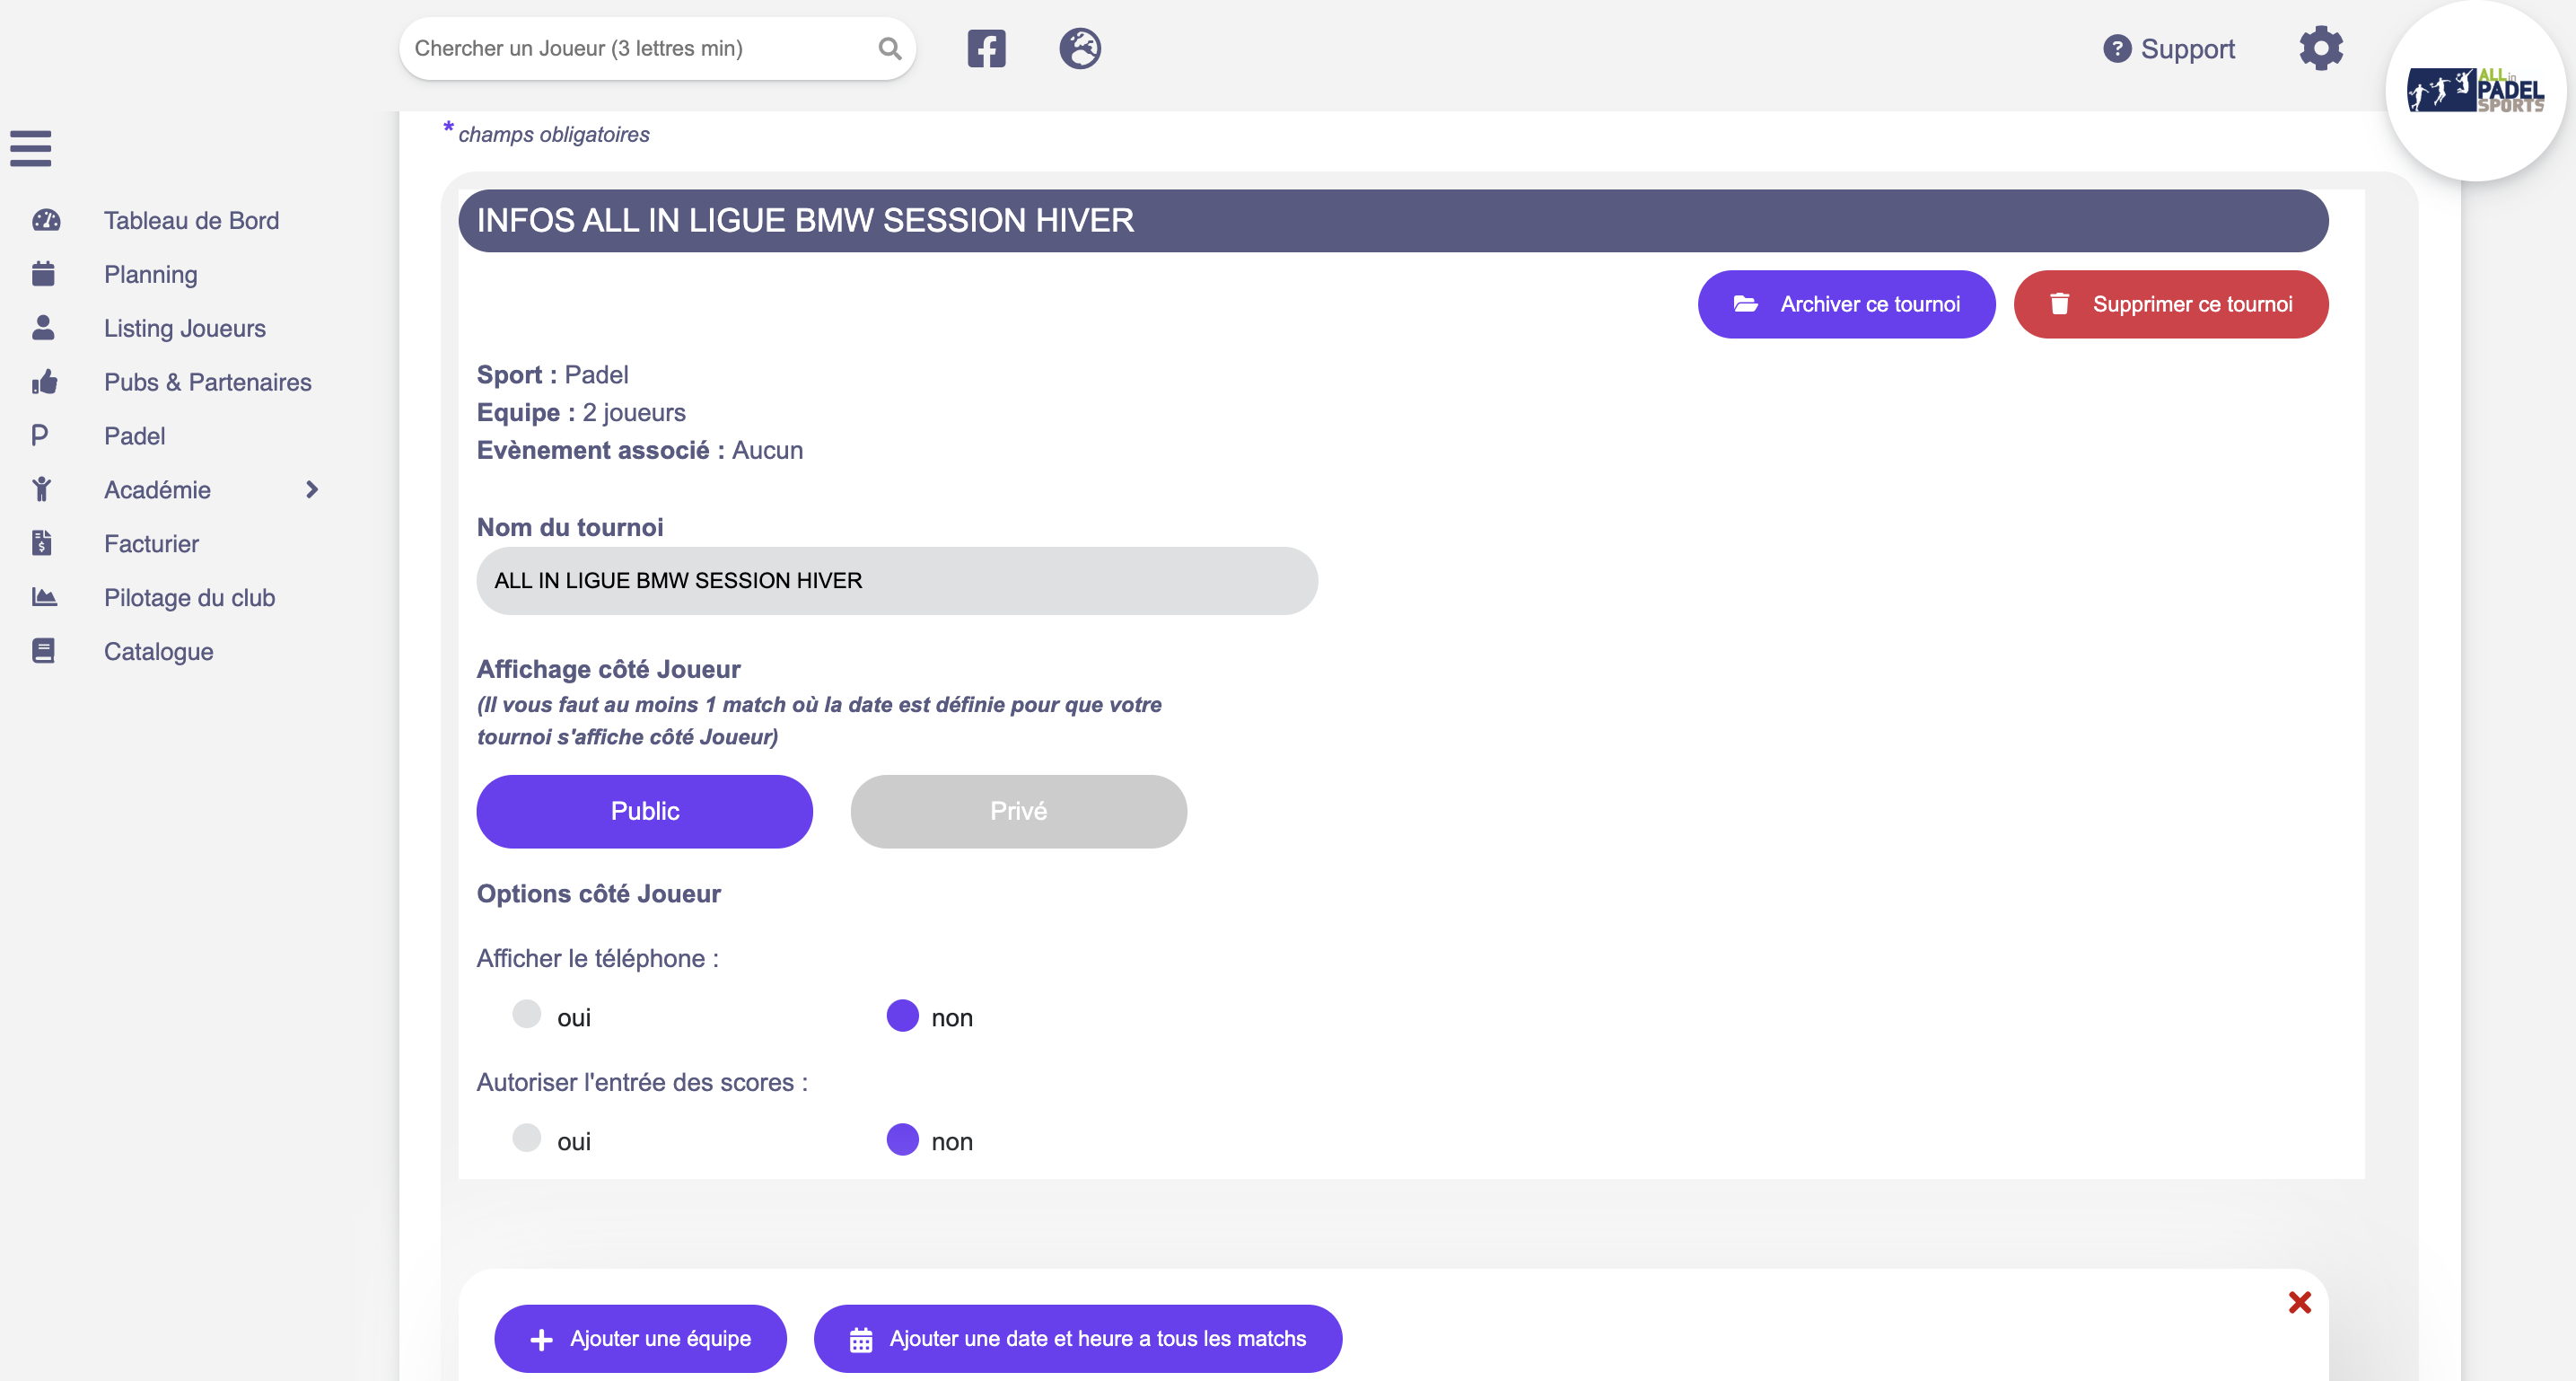2576x1381 pixels.
Task: Click the Pubs & Partenaires thumbs-up icon
Action: tap(44, 382)
